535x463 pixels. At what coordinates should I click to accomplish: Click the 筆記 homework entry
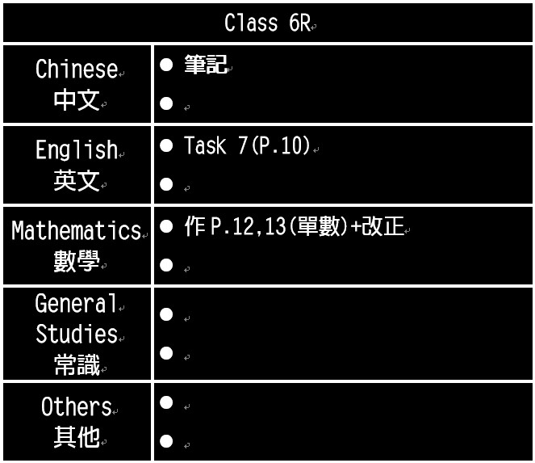[x=206, y=65]
